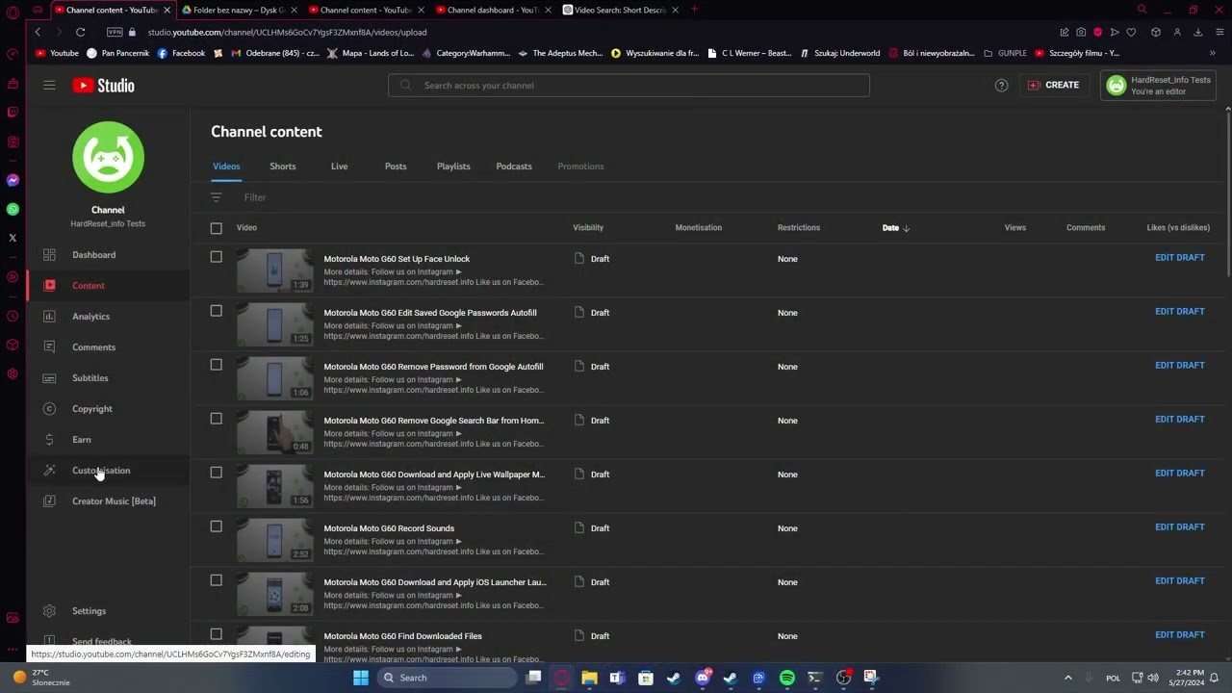The height and width of the screenshot is (693, 1232).
Task: Switch to the Podcasts tab
Action: tap(514, 167)
